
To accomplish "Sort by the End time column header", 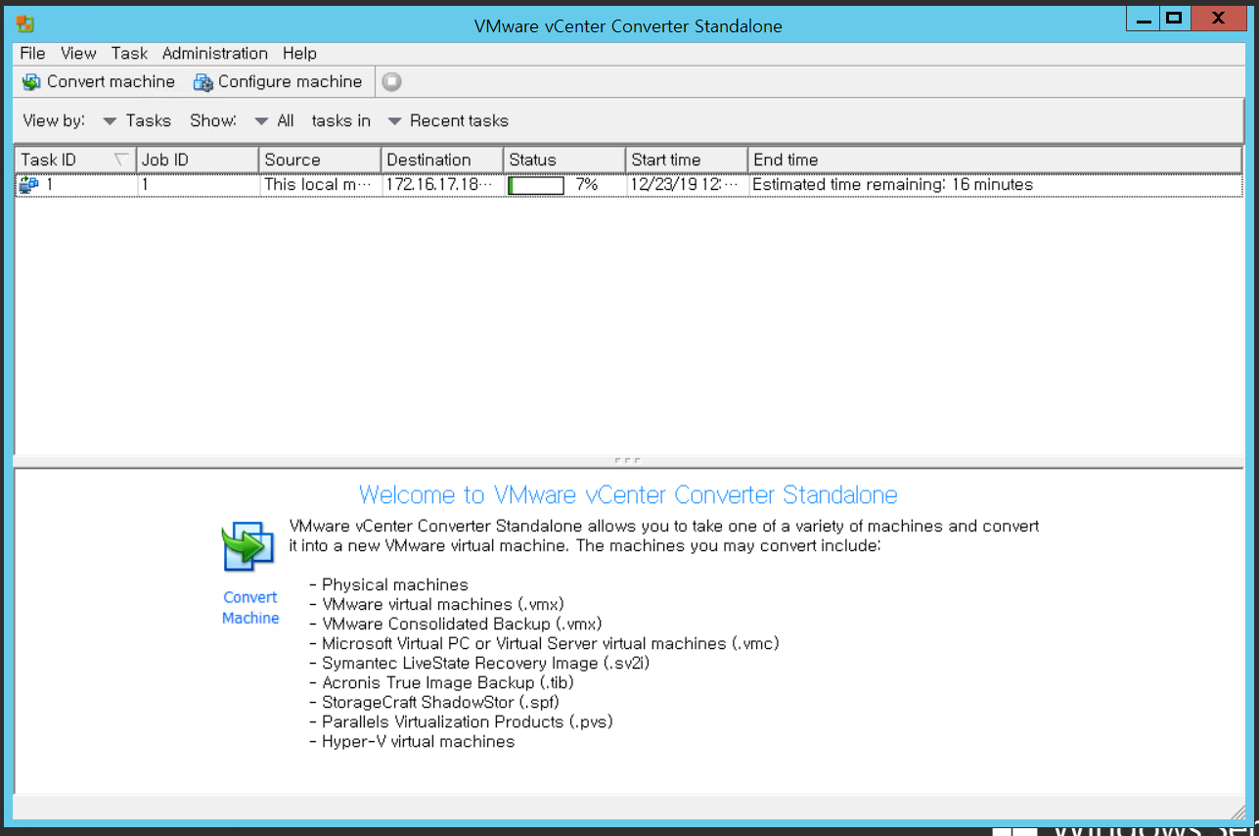I will [x=995, y=160].
